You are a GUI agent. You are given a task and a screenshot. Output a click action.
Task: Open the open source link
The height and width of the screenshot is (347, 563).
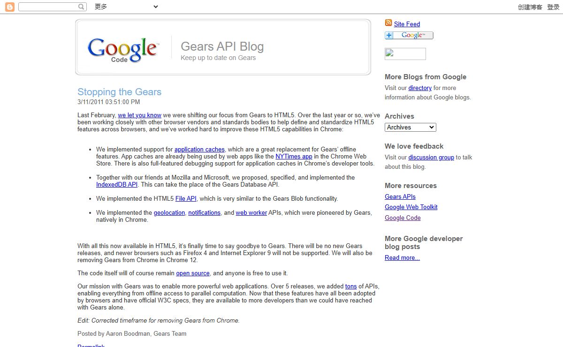coord(193,273)
